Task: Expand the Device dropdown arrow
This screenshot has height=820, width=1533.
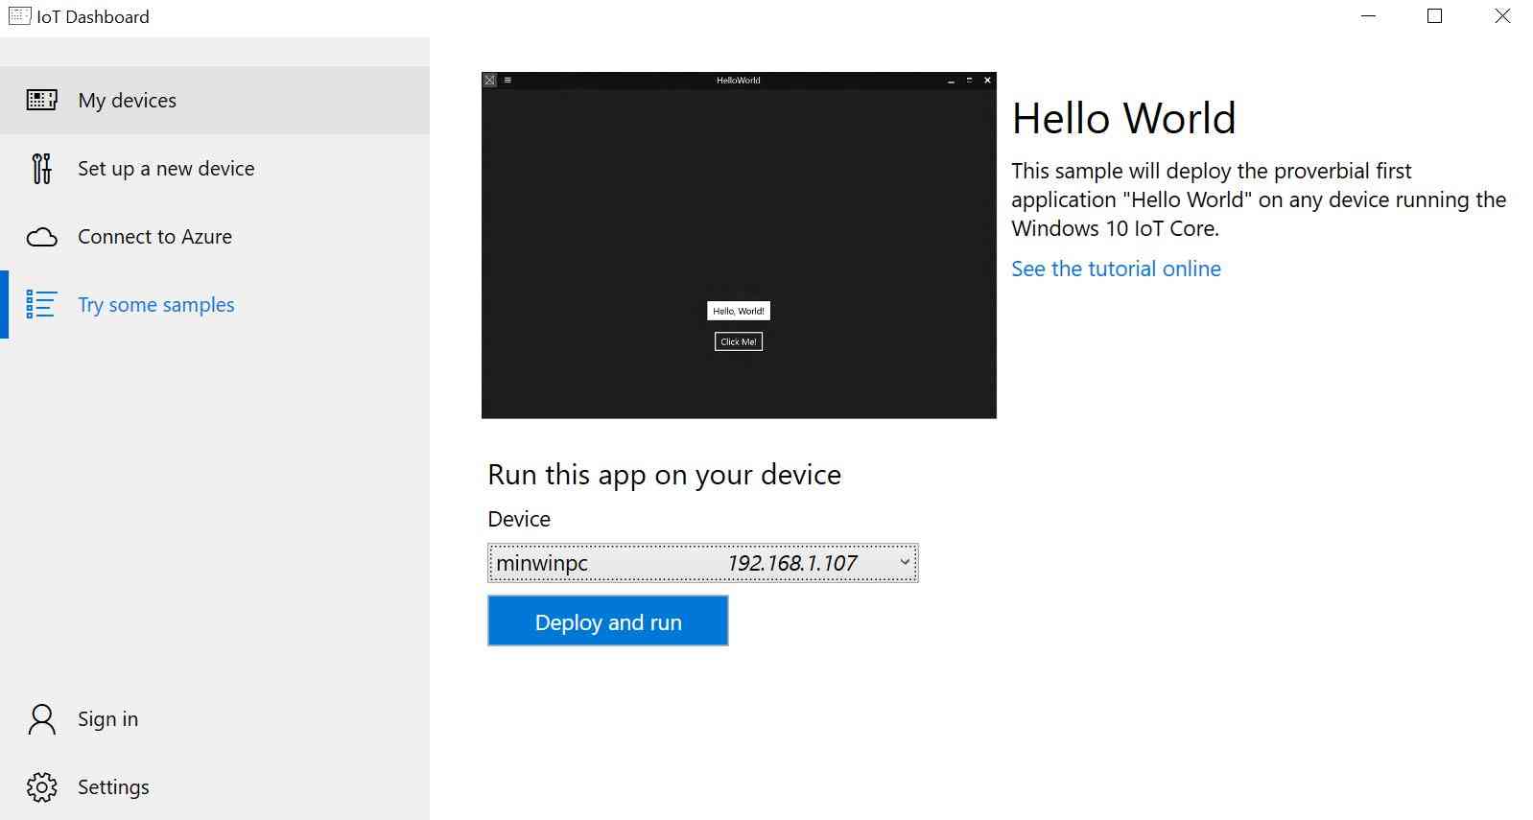Action: click(905, 563)
